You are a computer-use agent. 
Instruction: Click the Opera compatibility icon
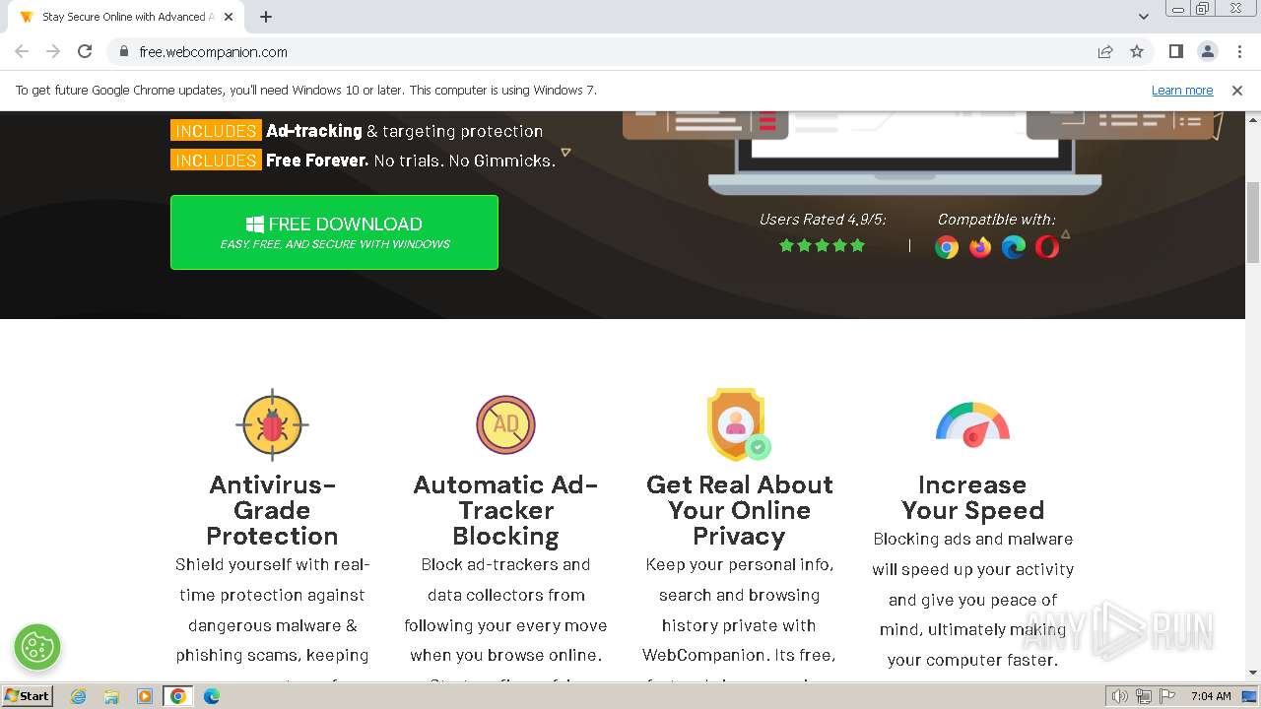pos(1047,247)
